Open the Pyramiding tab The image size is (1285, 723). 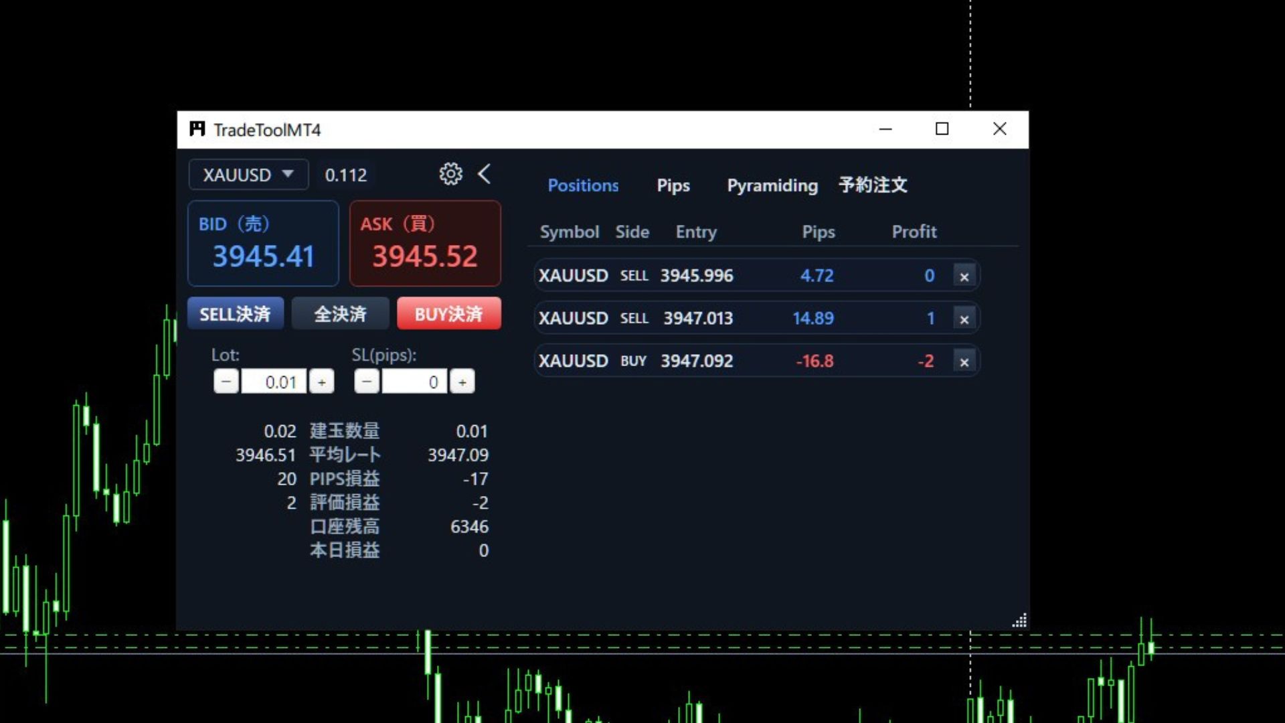point(772,185)
